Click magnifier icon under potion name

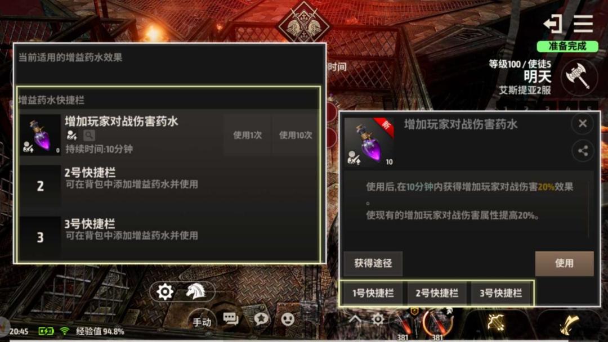coord(89,135)
